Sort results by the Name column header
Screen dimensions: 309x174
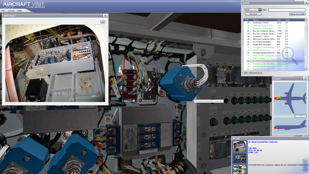(x=264, y=20)
